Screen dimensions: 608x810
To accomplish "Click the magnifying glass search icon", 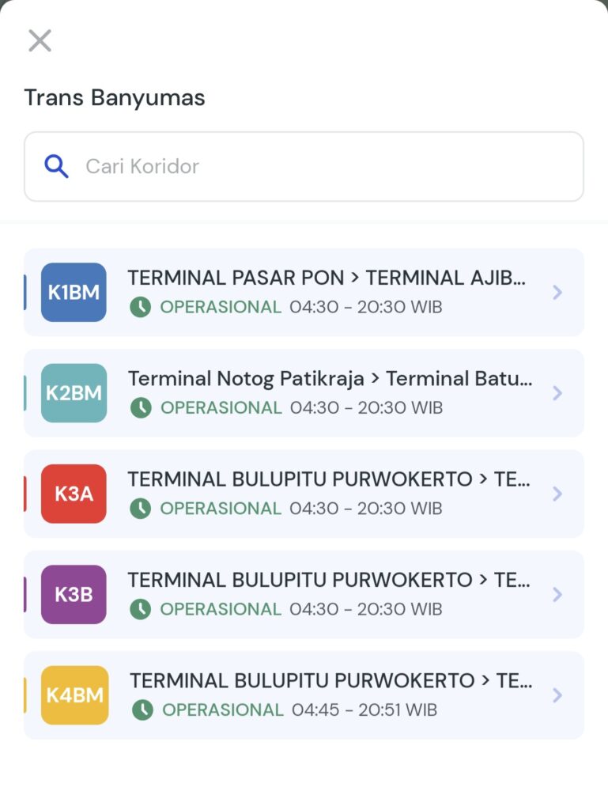I will coord(56,166).
